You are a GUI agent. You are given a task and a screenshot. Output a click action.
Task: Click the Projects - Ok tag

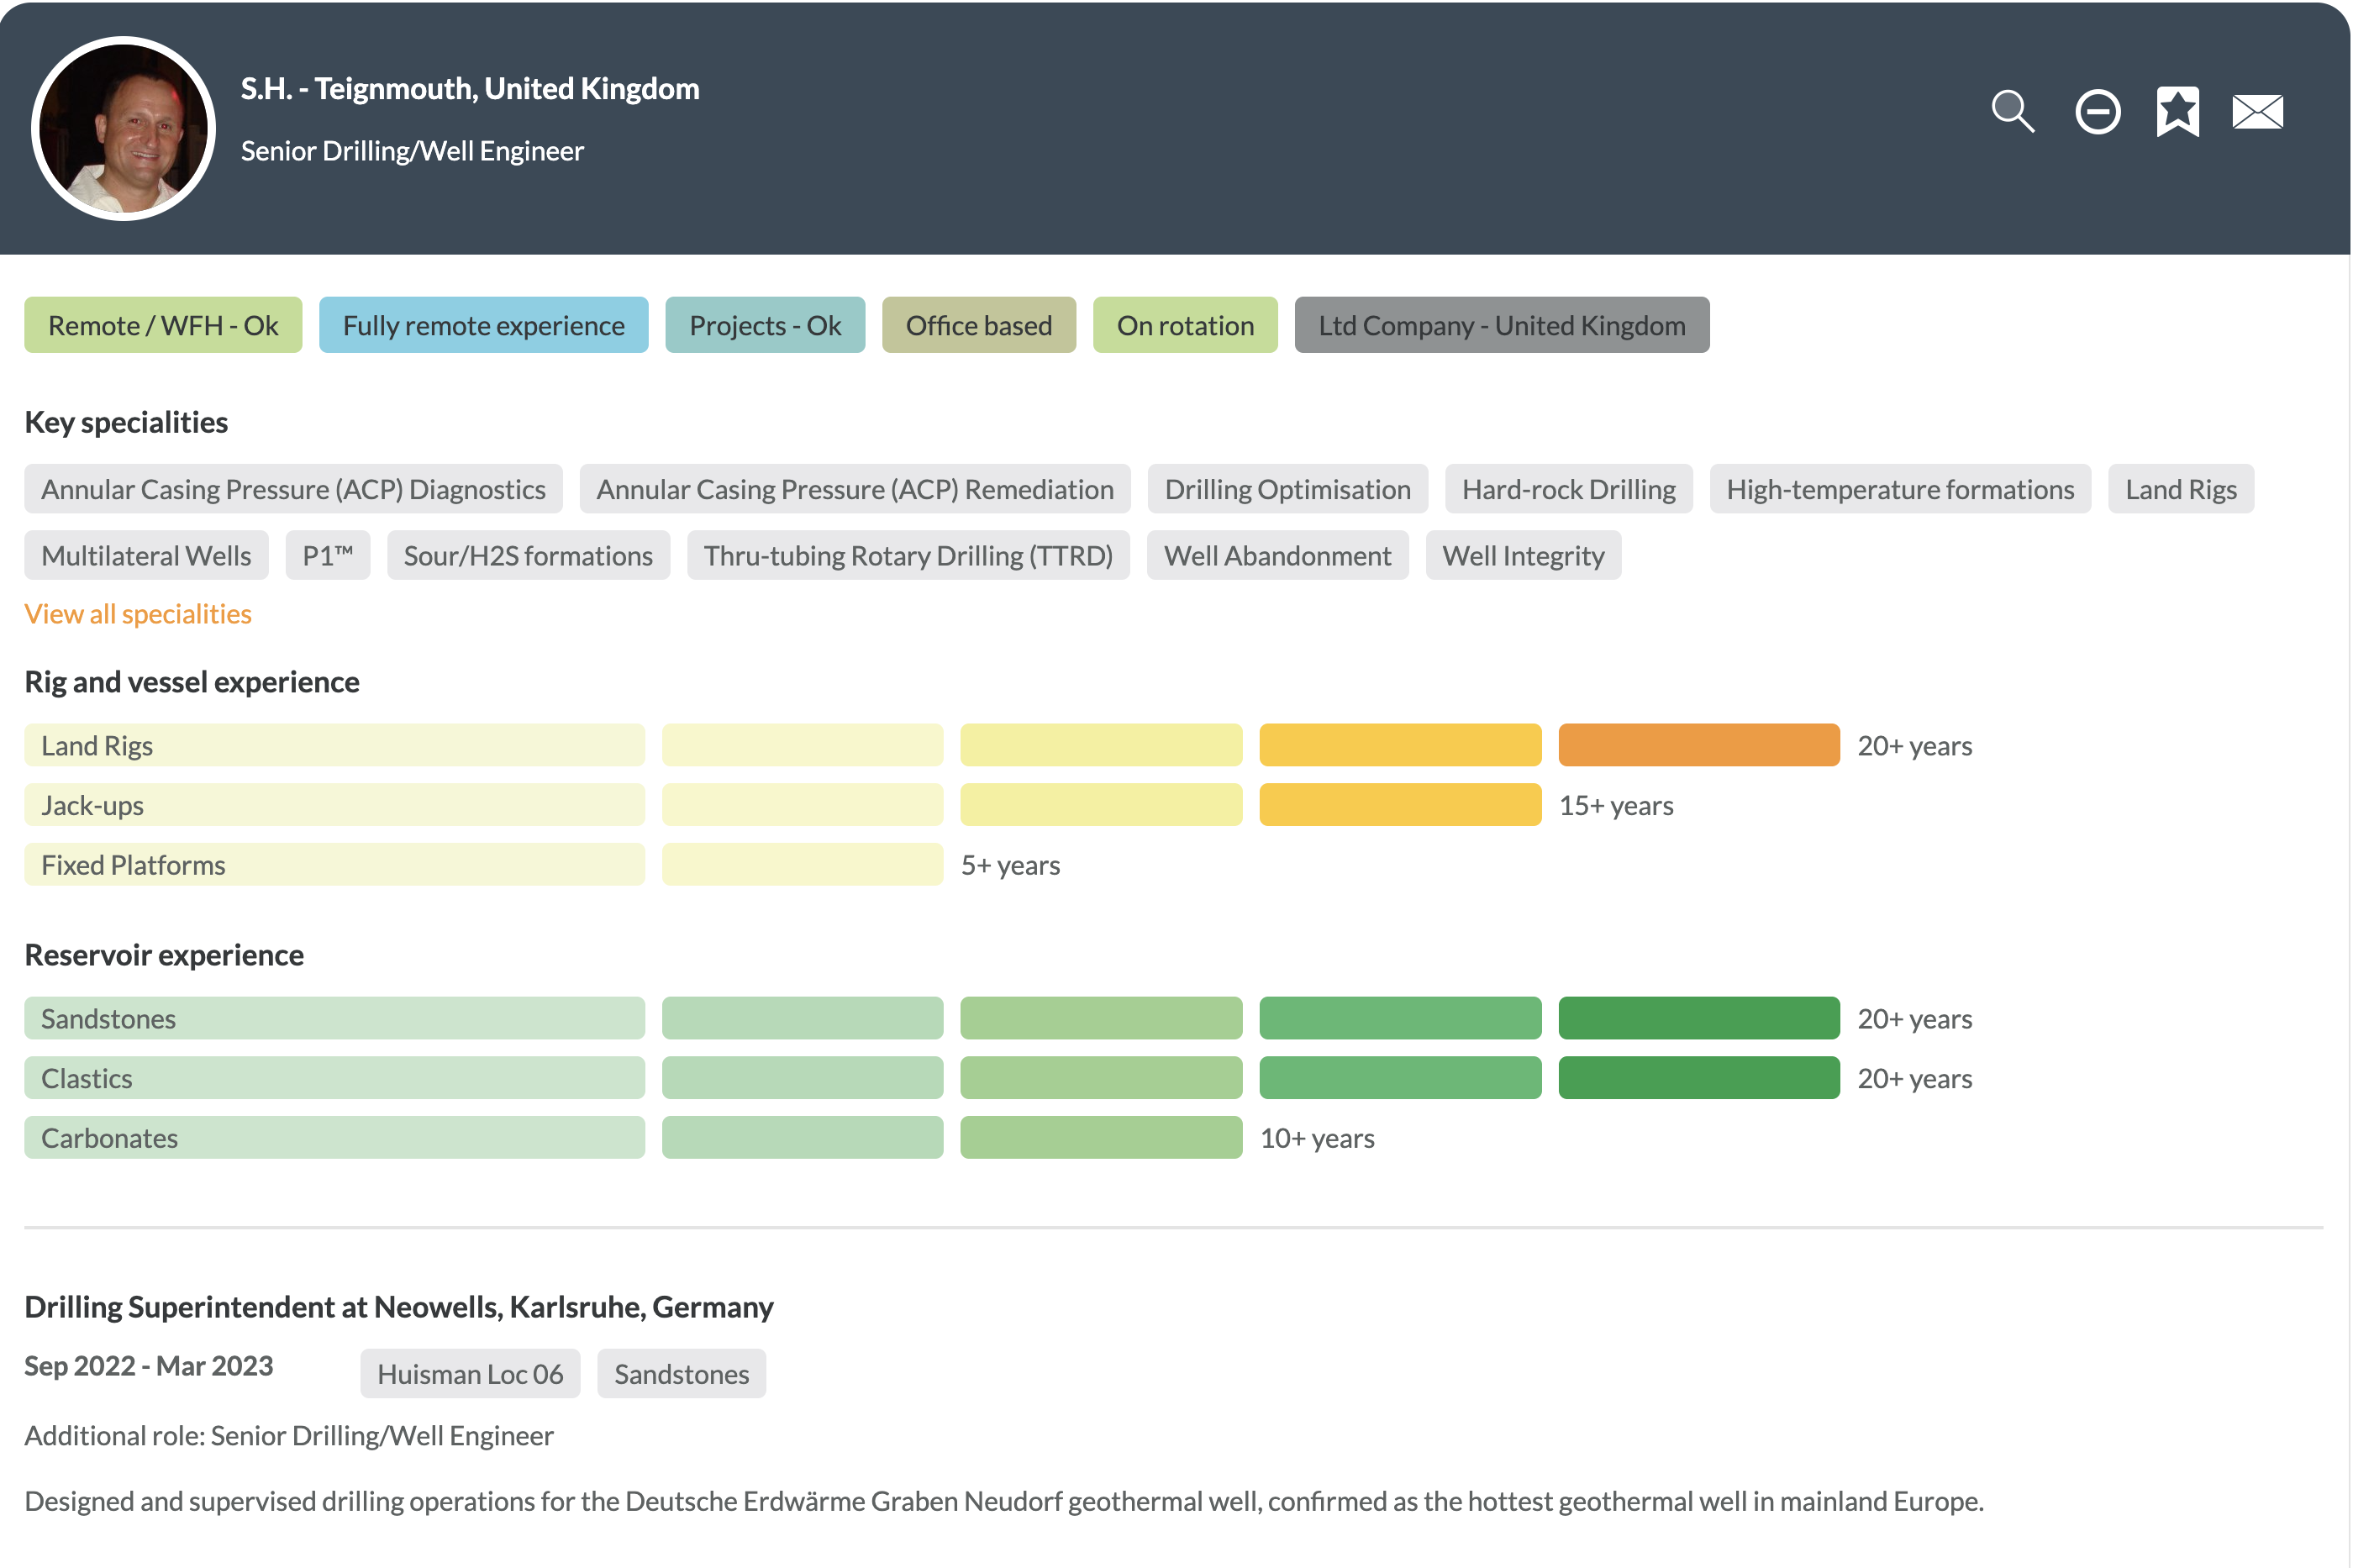coord(764,325)
